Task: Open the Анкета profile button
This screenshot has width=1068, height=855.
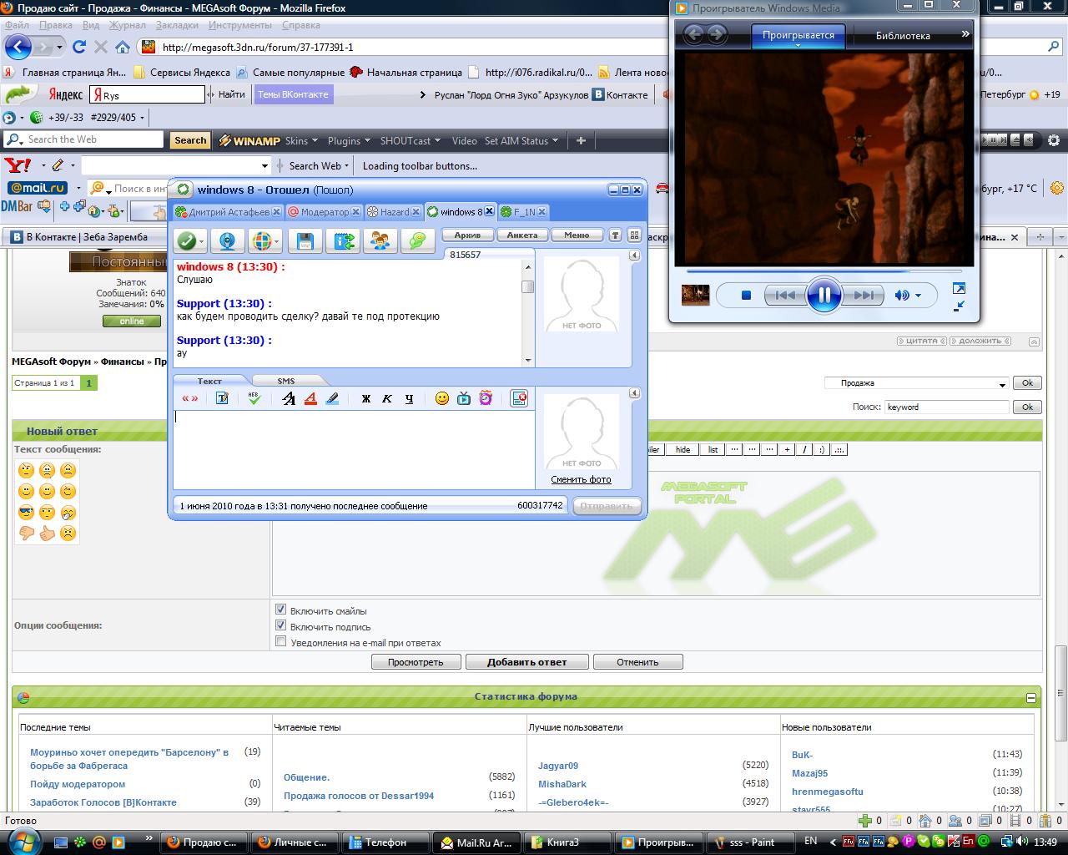Action: (x=521, y=235)
